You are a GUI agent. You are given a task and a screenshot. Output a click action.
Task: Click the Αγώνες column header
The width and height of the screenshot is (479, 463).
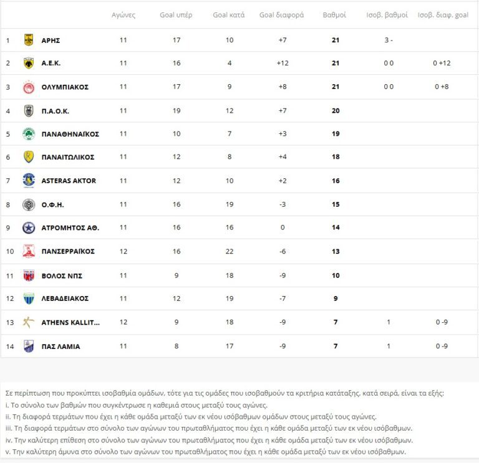point(123,14)
